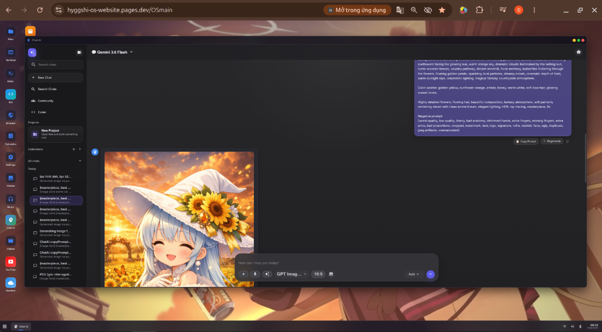
Task: Click the Chat AI taskbar button
Action: pos(22,326)
